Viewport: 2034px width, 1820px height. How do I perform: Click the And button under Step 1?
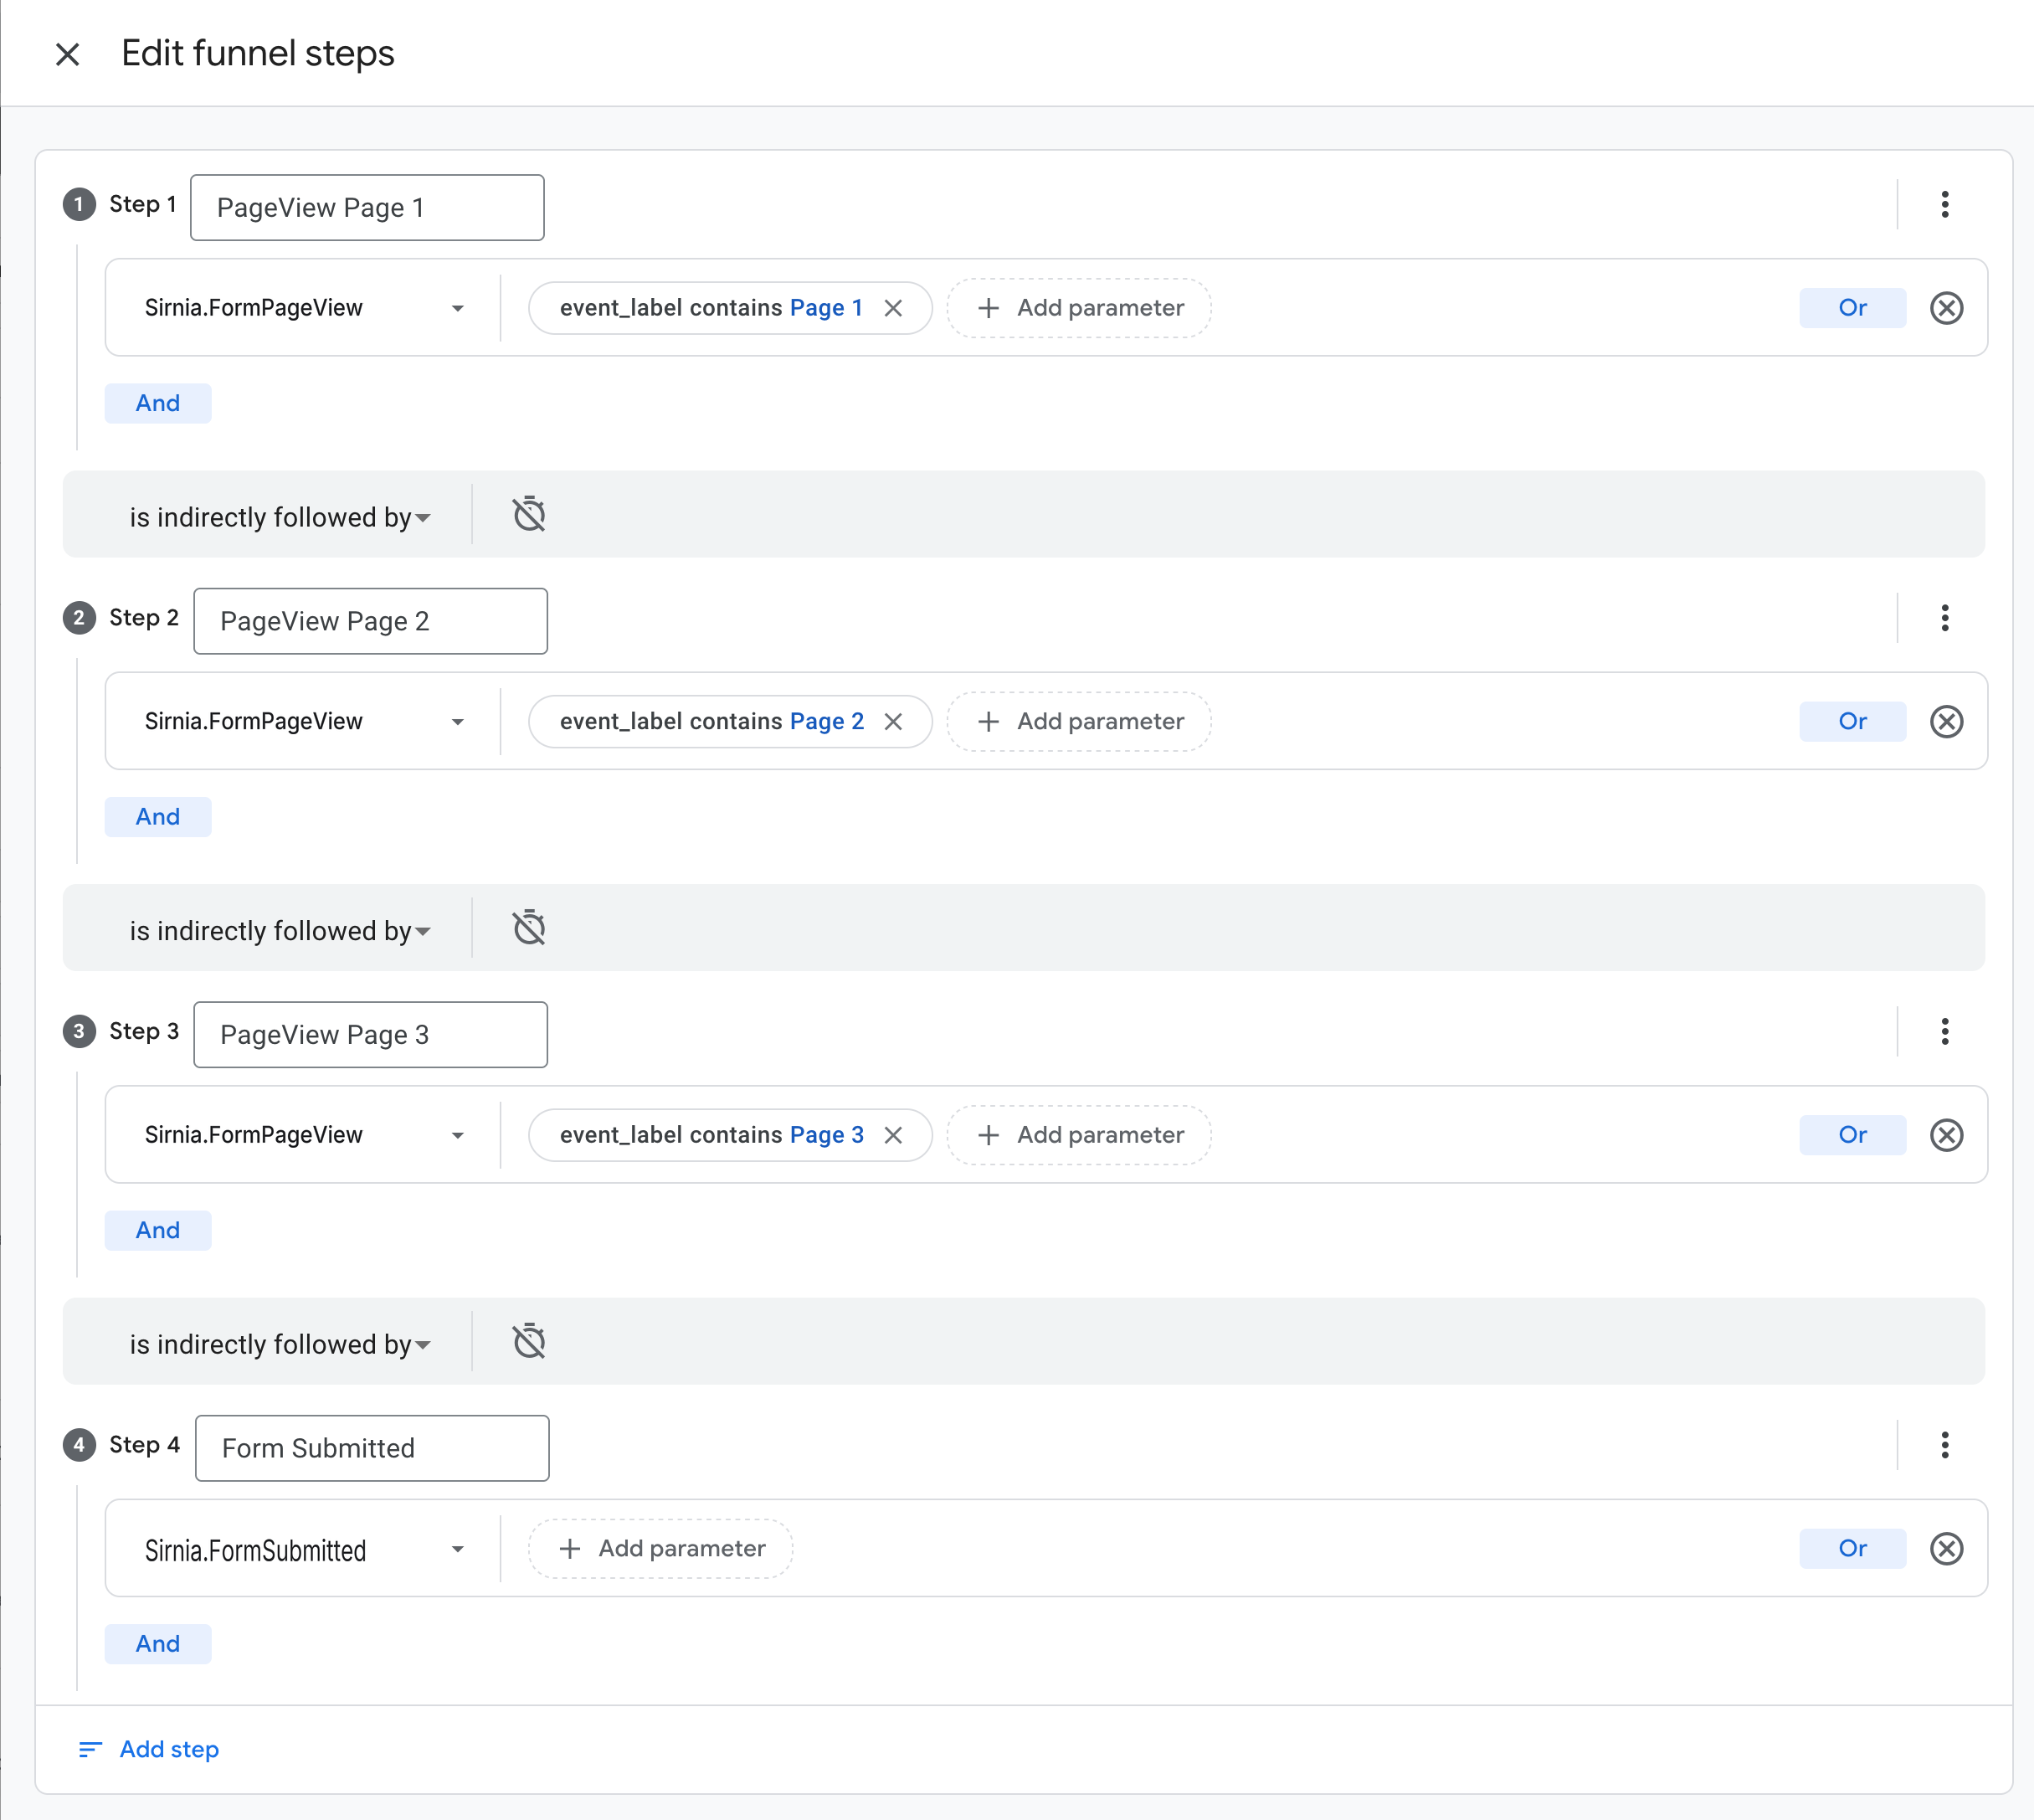158,403
